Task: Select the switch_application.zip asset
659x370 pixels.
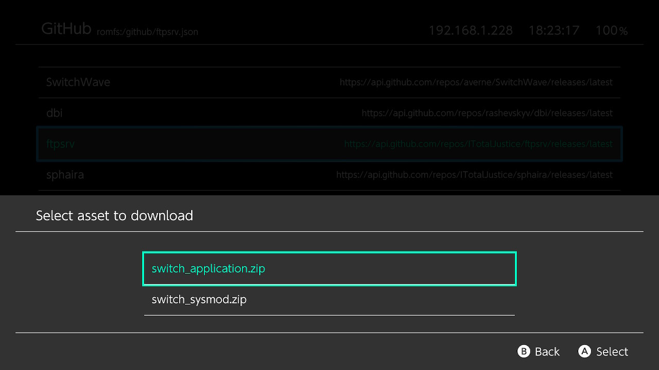Action: pos(329,268)
